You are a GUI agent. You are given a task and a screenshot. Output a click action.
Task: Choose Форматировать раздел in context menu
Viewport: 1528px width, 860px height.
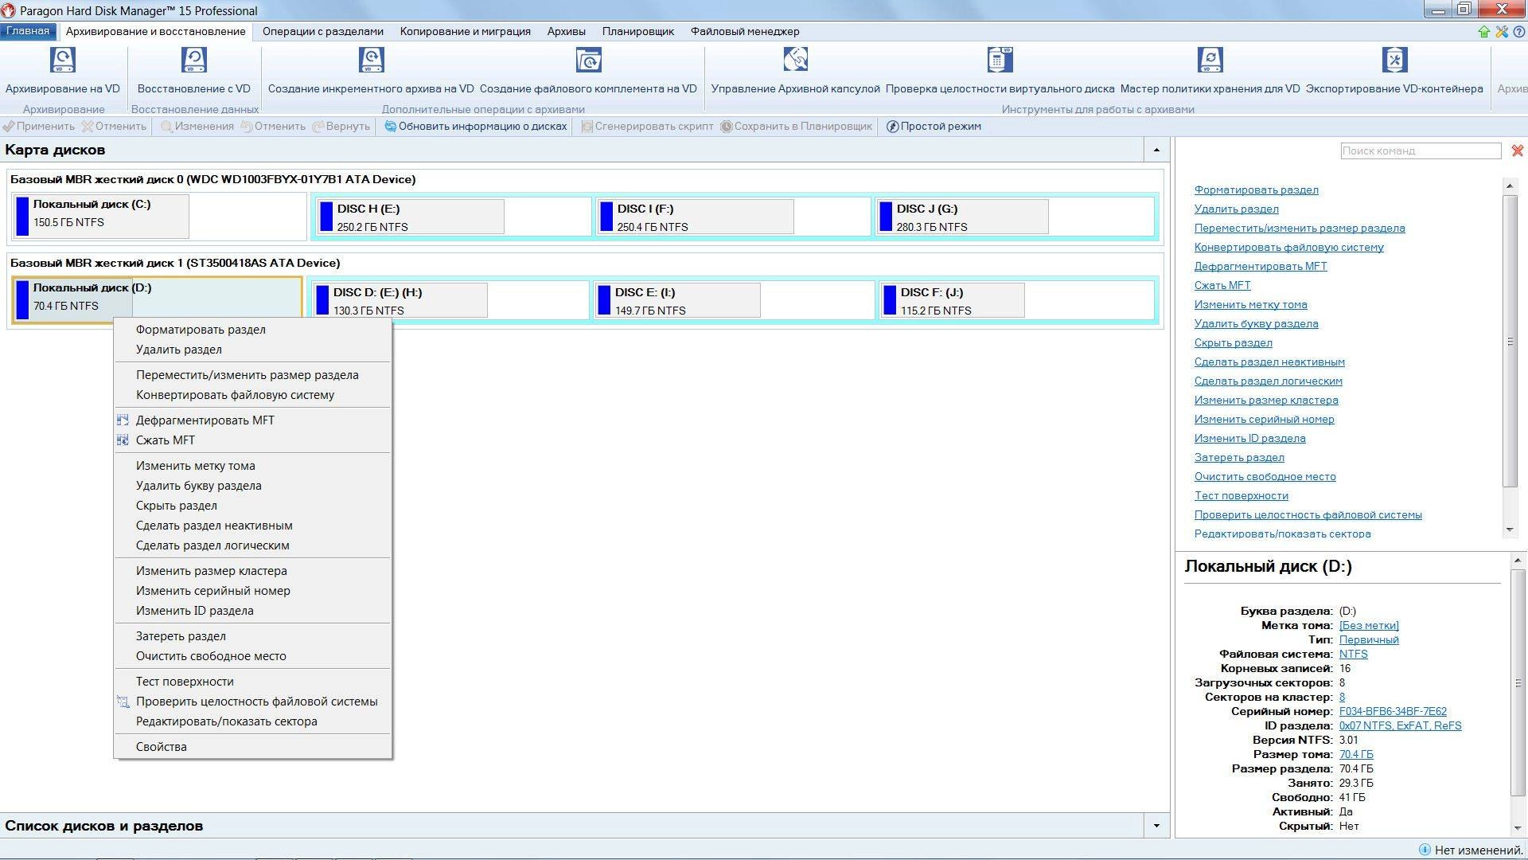(x=253, y=330)
